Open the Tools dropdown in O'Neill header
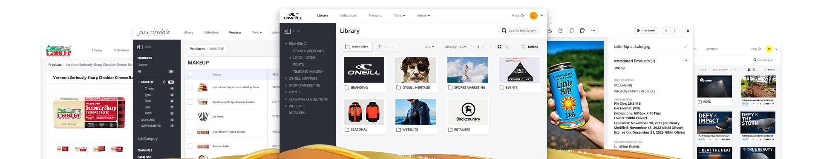Viewport: 818px width, 159px height. pyautogui.click(x=400, y=16)
